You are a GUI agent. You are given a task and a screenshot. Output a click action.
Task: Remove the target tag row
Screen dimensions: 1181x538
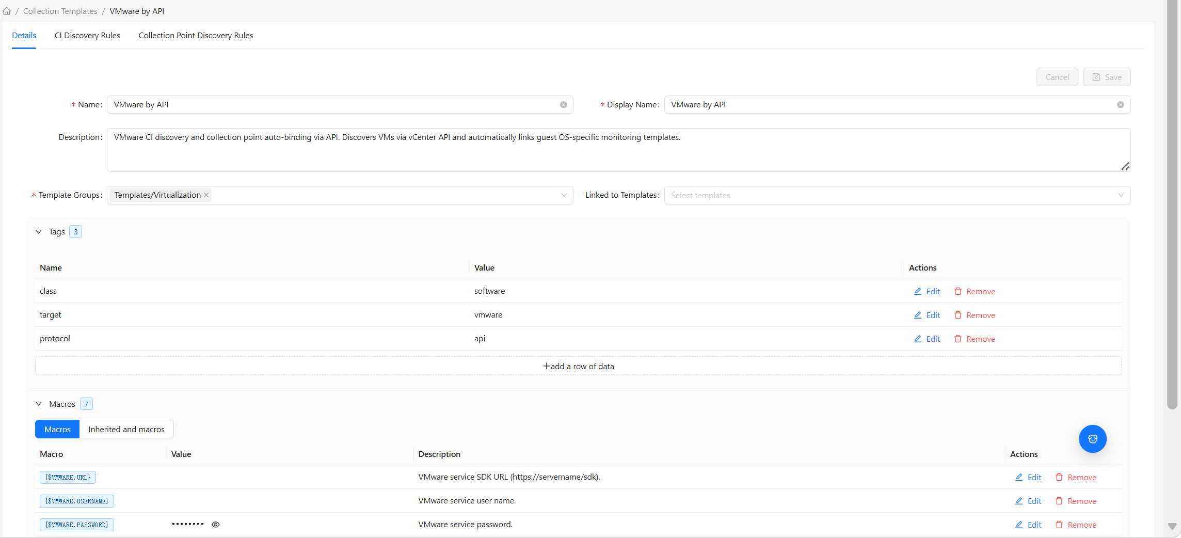coord(975,315)
